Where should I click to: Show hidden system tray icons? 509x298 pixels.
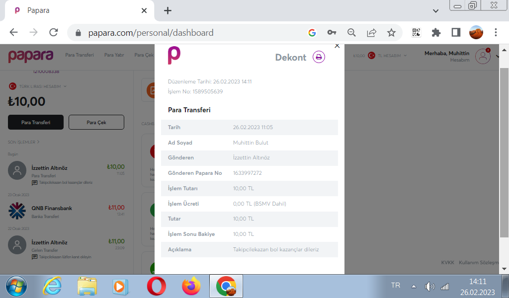coord(414,286)
